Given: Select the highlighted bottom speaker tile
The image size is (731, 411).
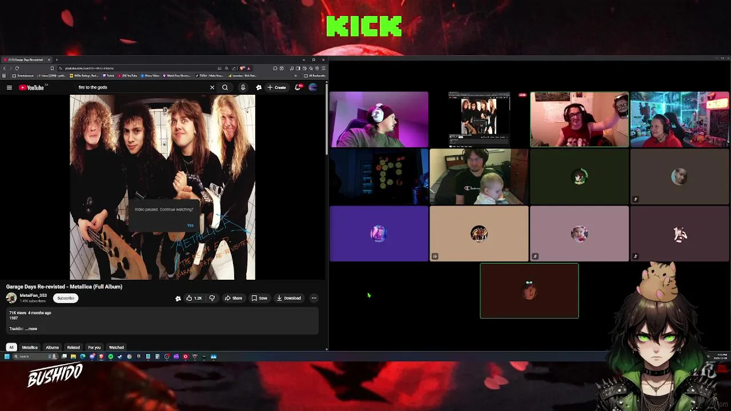Looking at the screenshot, I should tap(529, 291).
